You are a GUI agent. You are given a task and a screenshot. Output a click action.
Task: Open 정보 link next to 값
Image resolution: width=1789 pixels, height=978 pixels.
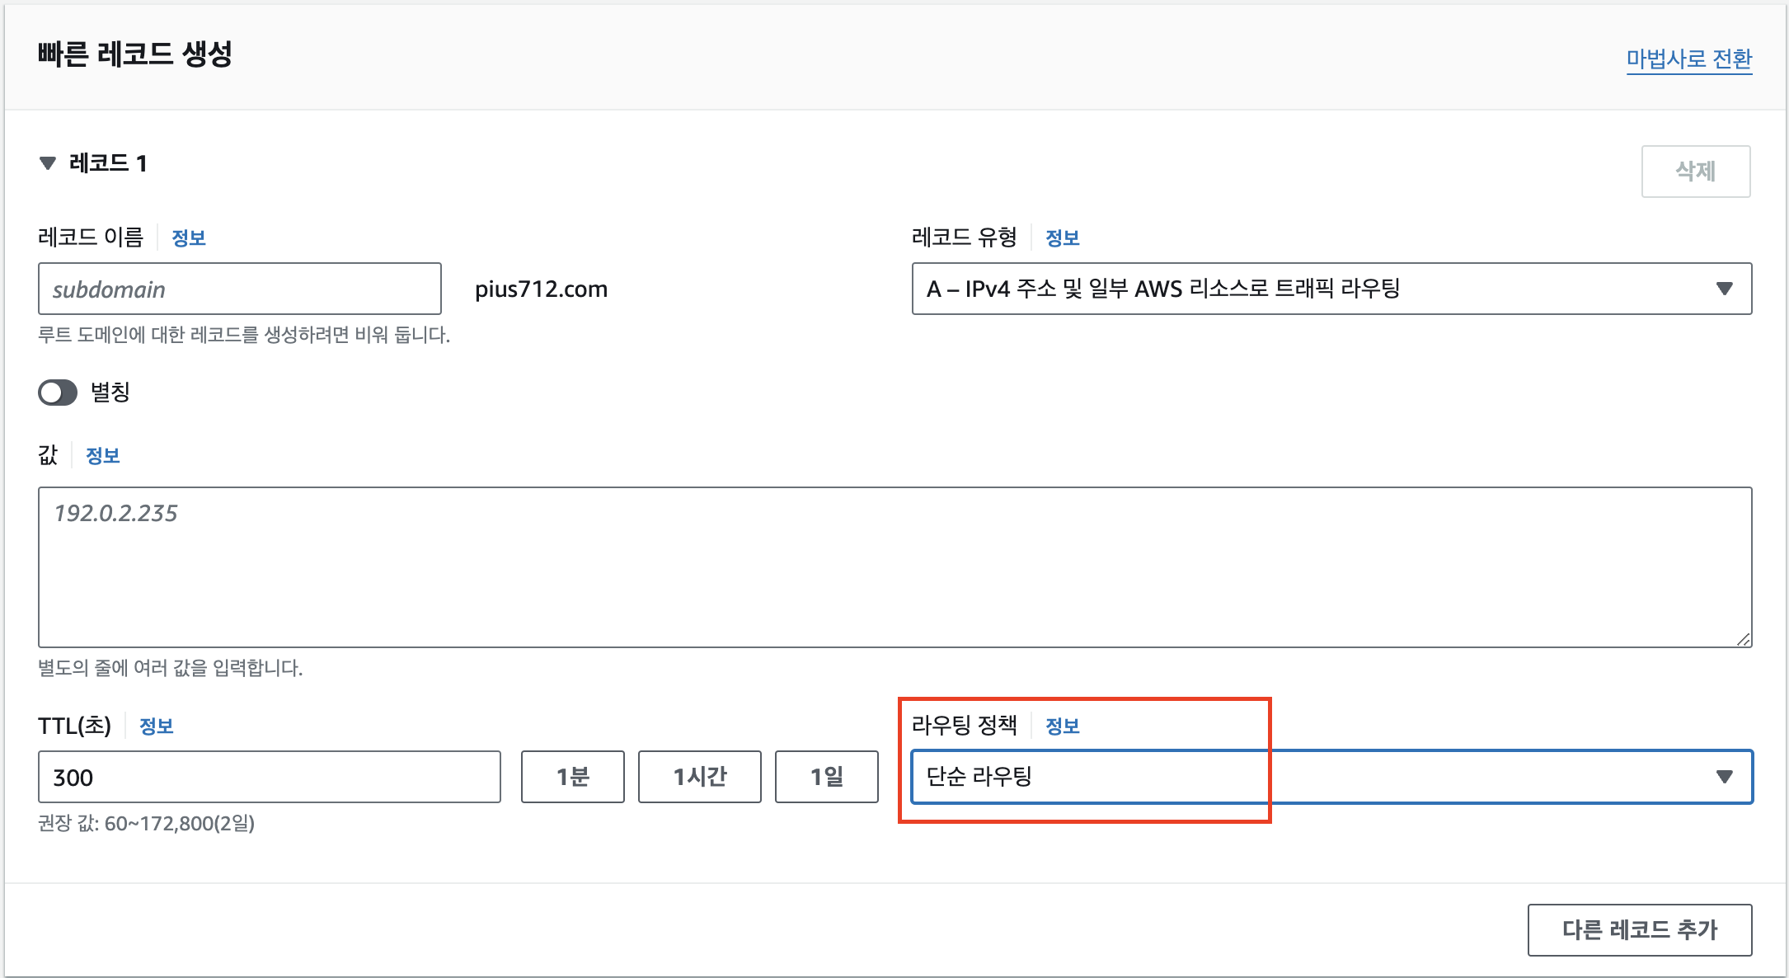tap(103, 456)
